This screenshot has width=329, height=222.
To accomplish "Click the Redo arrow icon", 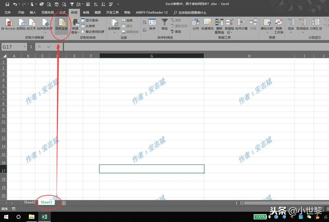I will 24,4.
